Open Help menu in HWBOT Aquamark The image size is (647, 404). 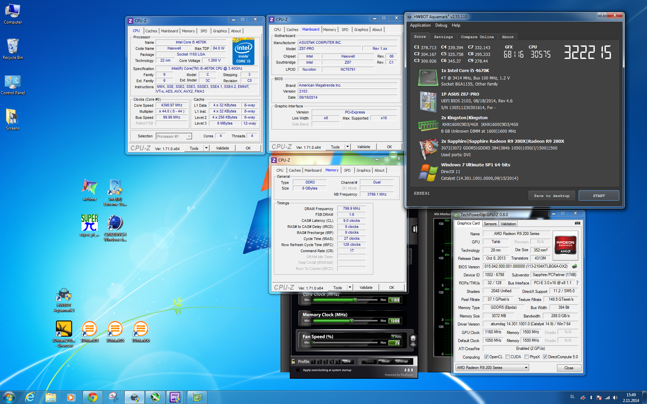(456, 25)
